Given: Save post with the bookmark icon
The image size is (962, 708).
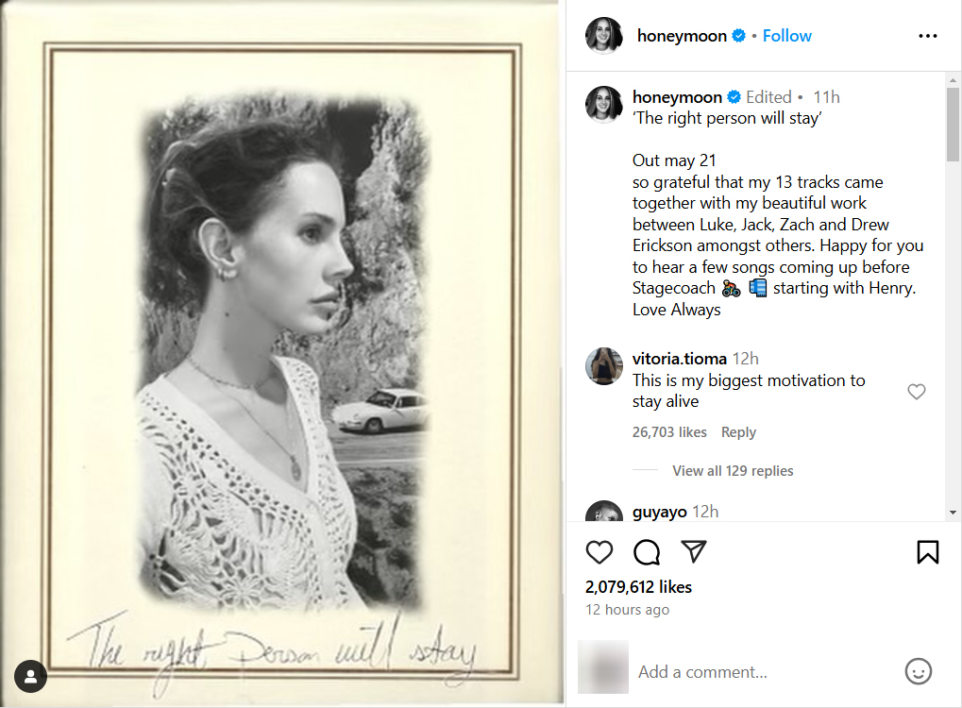Looking at the screenshot, I should tap(928, 551).
